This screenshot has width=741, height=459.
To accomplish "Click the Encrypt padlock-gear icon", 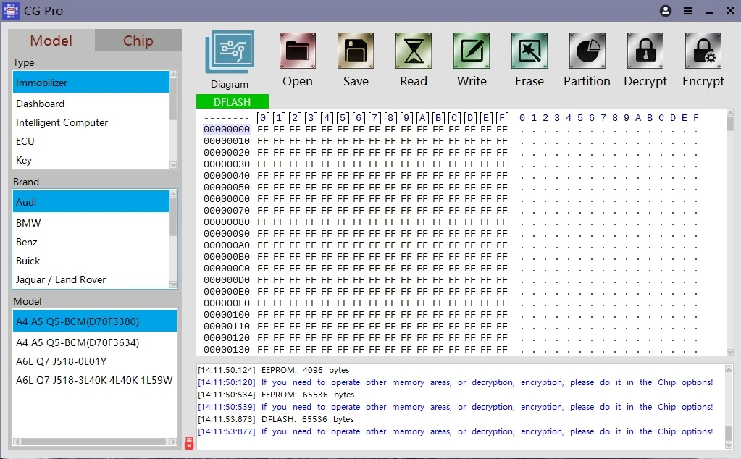I will pos(703,51).
